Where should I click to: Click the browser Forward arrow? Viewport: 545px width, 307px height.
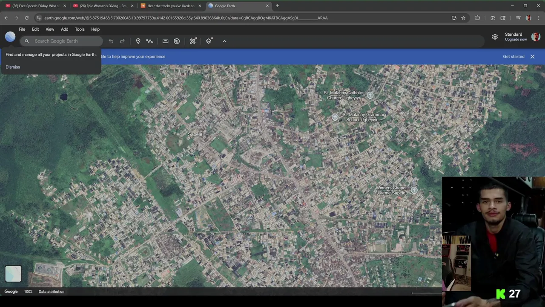coord(16,18)
